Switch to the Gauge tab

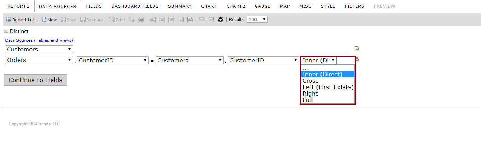tap(263, 6)
